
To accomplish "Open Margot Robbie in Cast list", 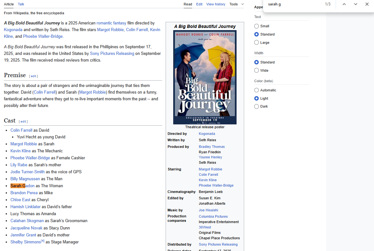I will (x=24, y=144).
